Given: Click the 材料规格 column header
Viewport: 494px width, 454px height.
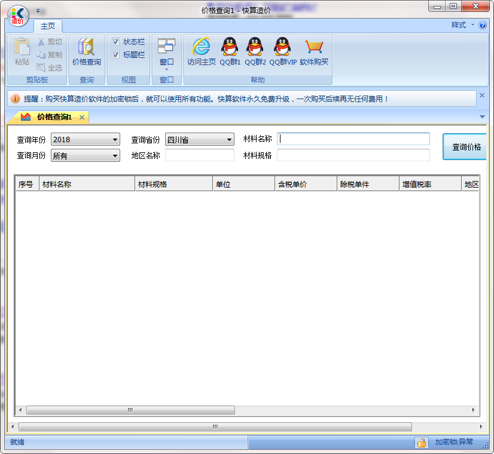Looking at the screenshot, I should [174, 184].
